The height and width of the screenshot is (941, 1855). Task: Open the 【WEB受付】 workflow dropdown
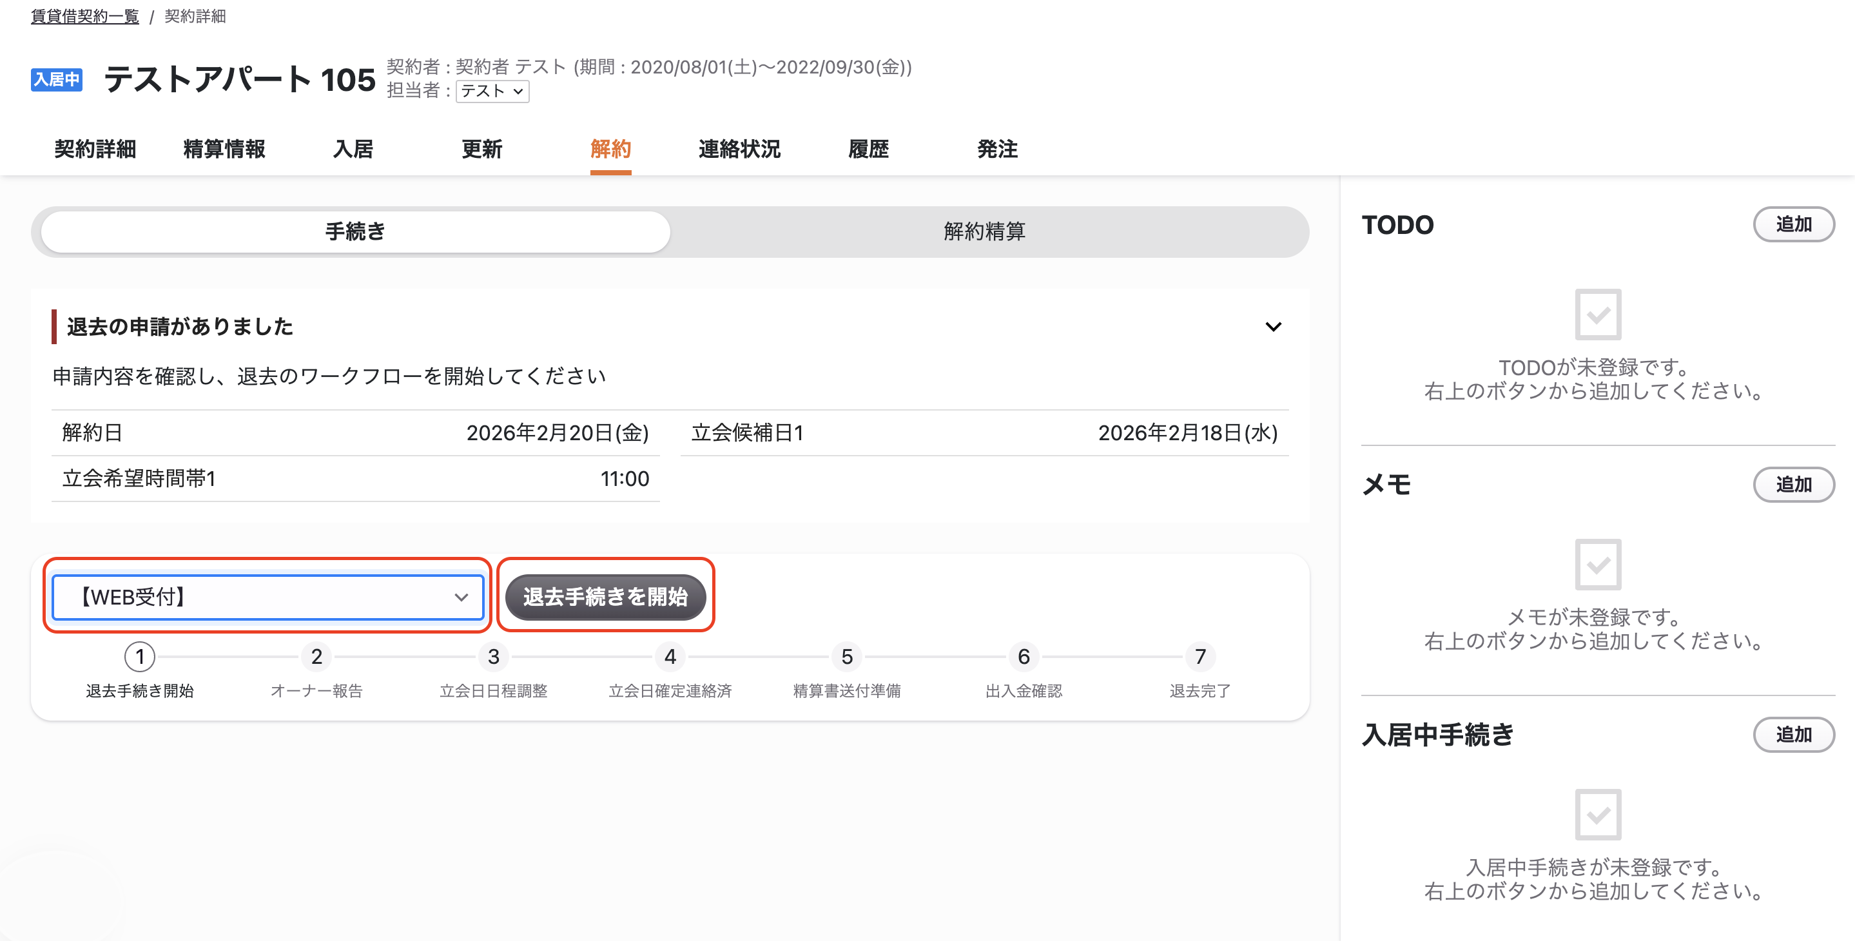268,597
